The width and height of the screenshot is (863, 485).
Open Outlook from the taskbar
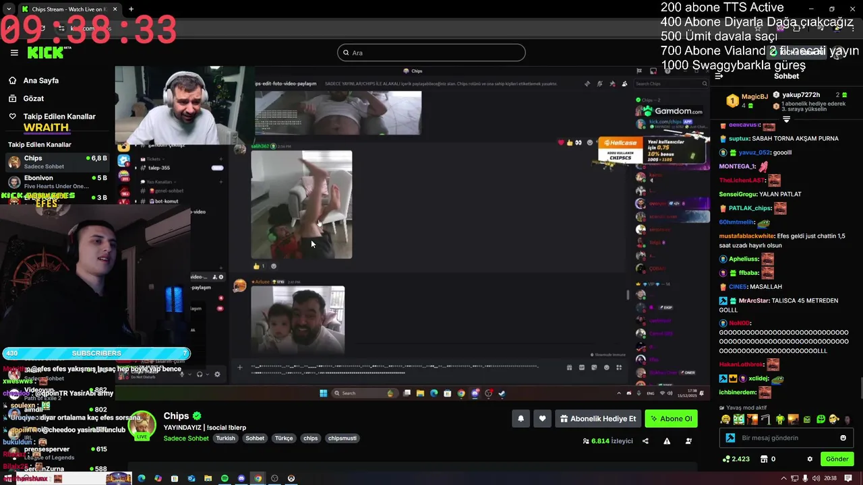tap(191, 478)
